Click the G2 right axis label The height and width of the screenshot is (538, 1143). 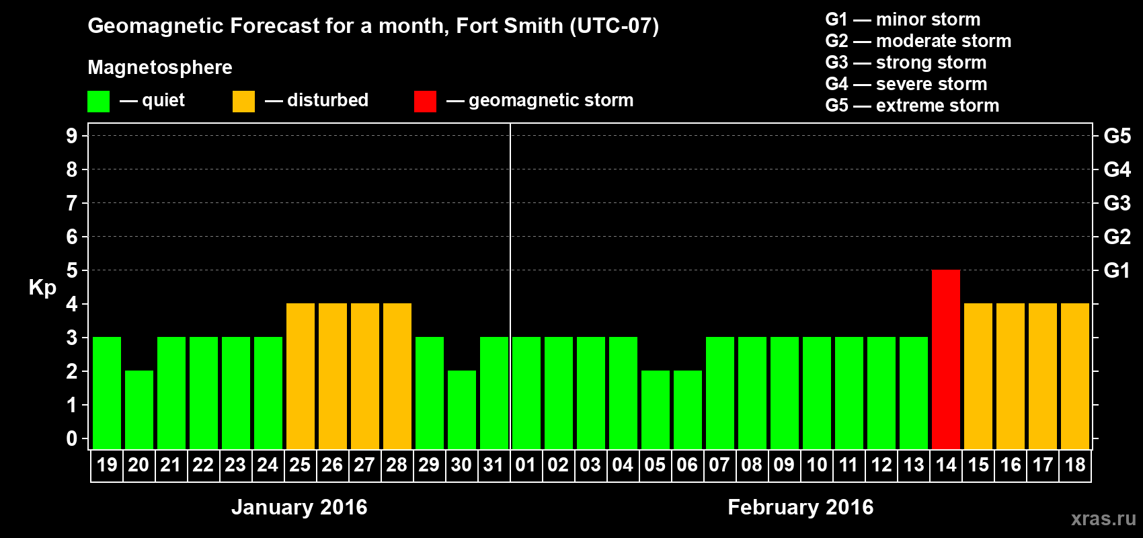tap(1117, 237)
